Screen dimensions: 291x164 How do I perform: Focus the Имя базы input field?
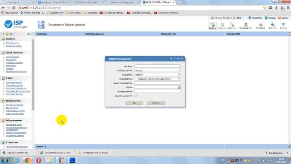tap(158, 66)
